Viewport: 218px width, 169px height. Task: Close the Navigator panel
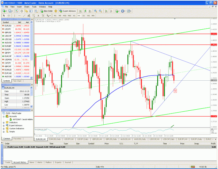pyautogui.click(x=32, y=110)
